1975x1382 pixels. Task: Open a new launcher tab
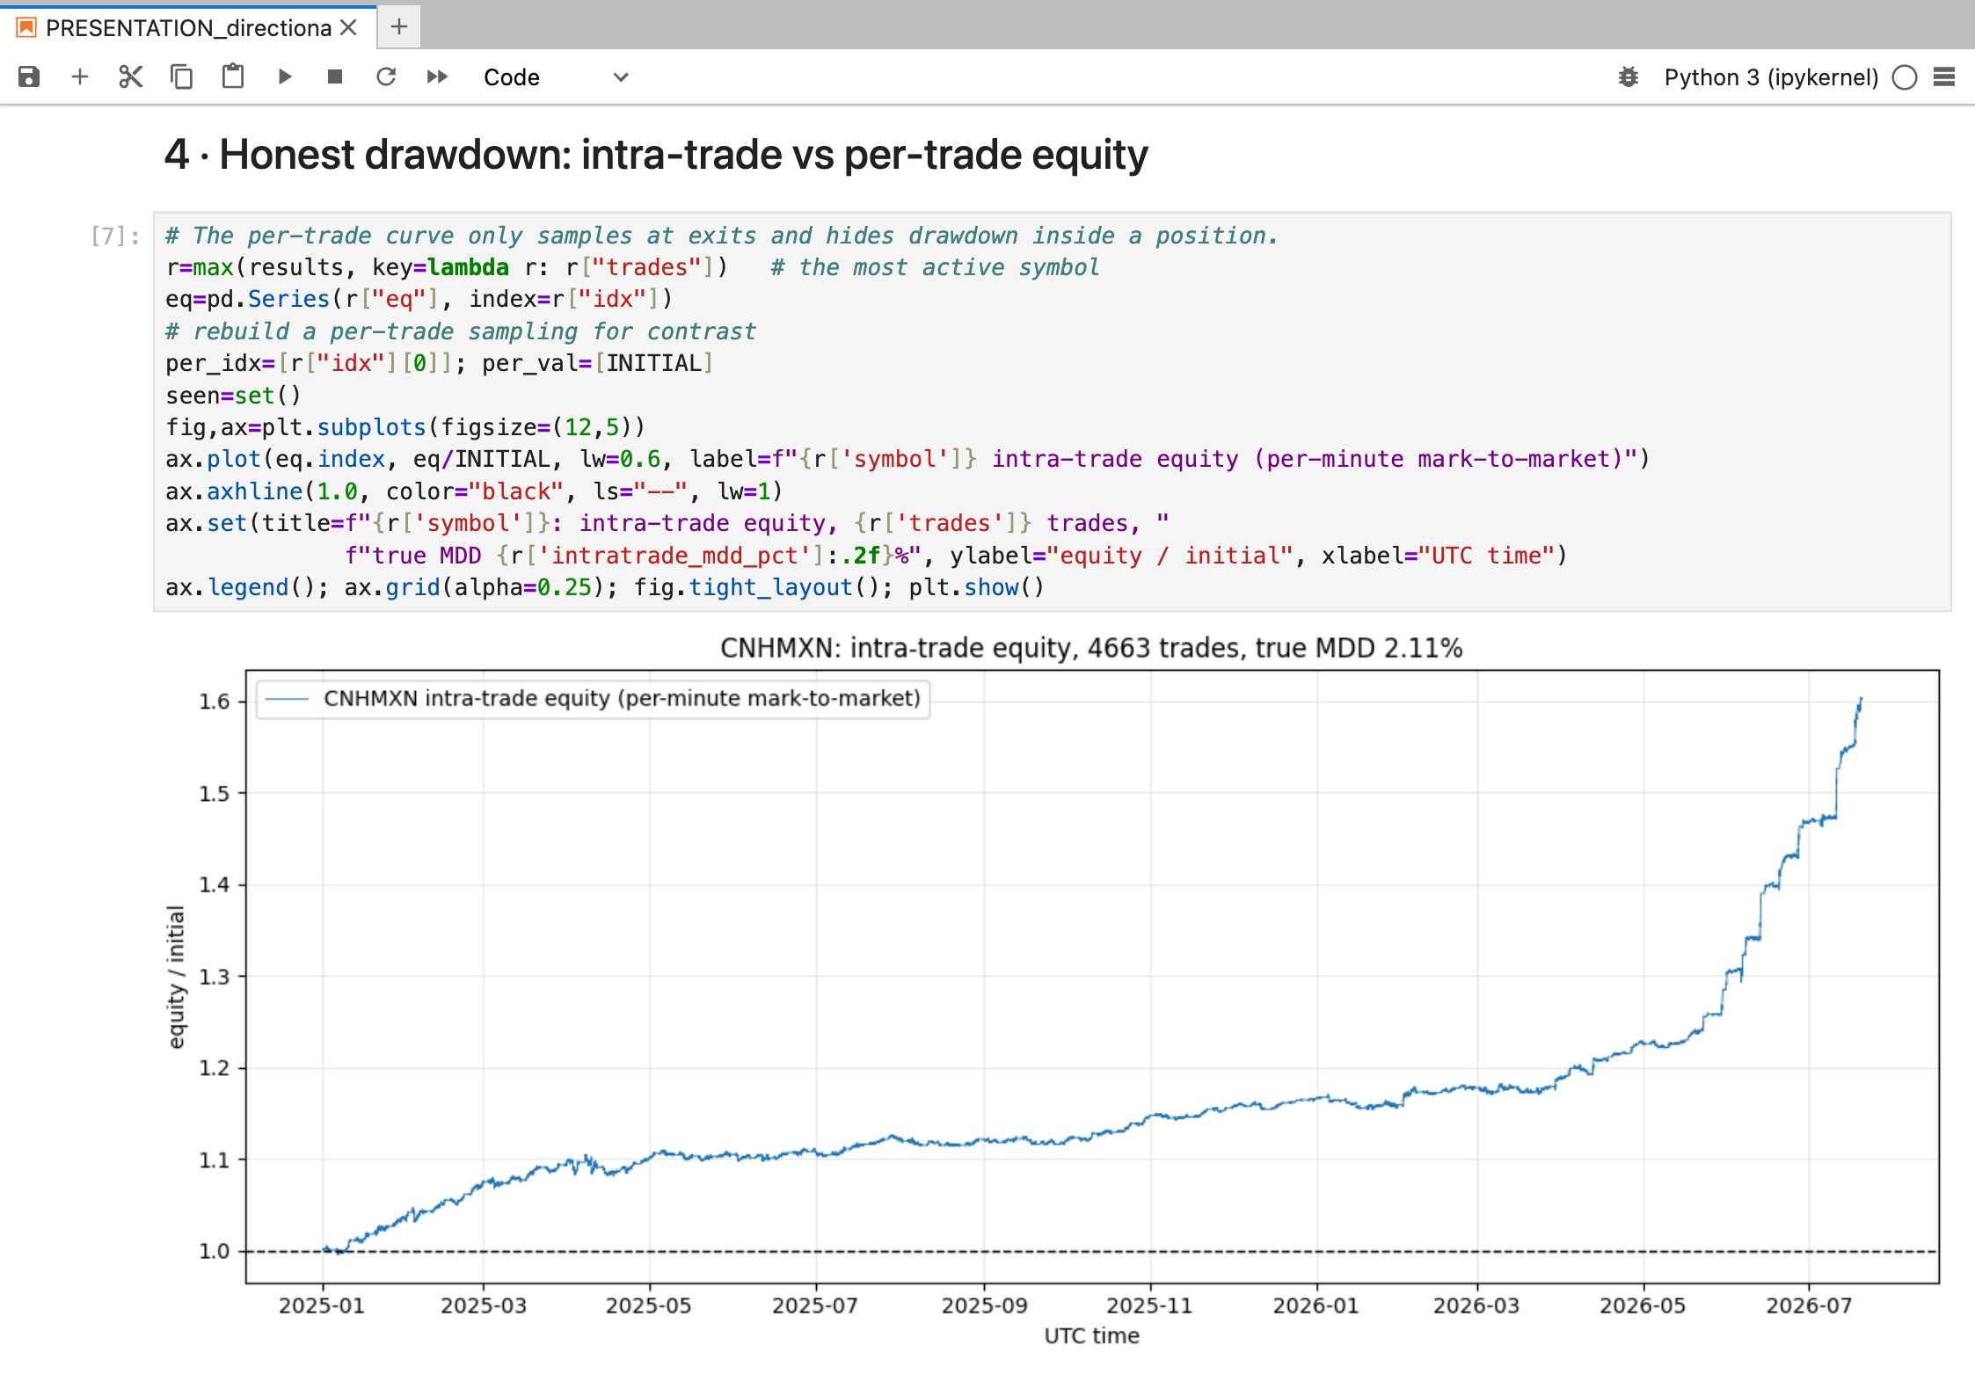pyautogui.click(x=399, y=27)
